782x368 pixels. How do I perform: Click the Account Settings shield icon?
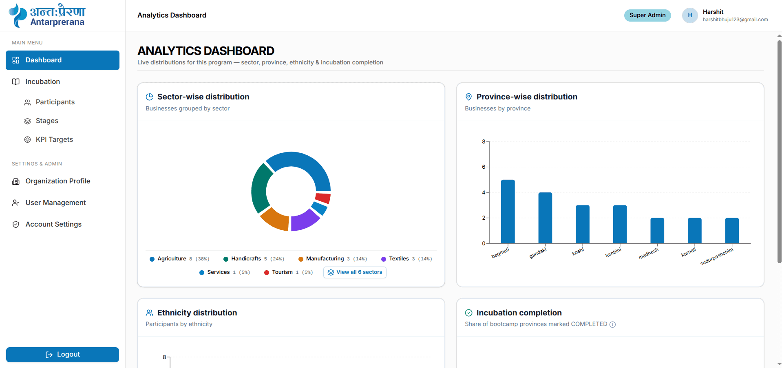point(16,225)
